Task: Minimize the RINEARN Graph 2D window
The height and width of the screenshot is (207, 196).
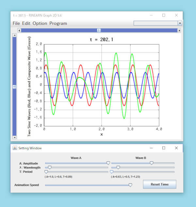Action: tap(151, 15)
